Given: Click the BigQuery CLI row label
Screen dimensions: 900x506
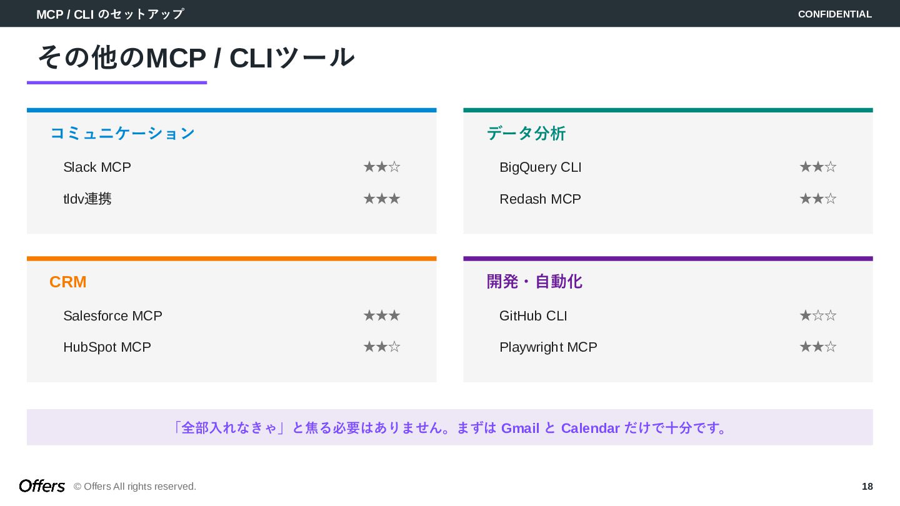Looking at the screenshot, I should [x=541, y=167].
